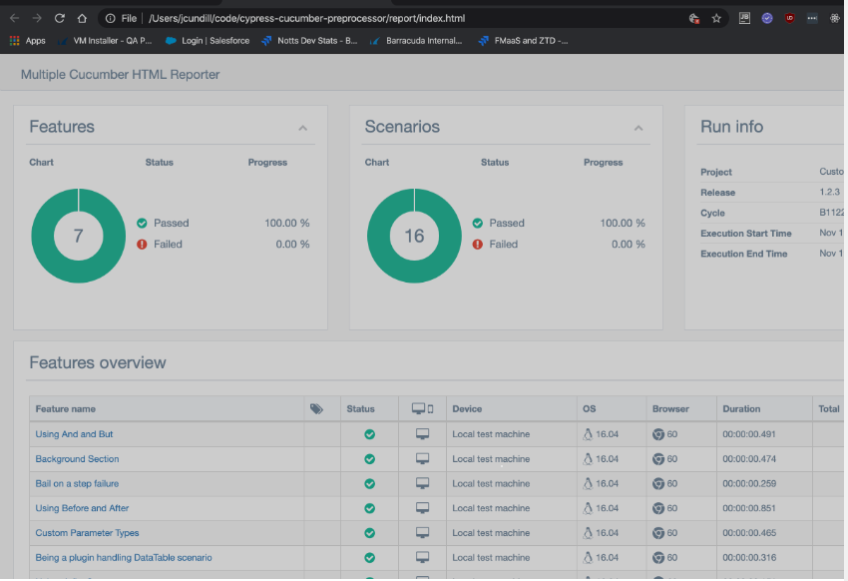This screenshot has width=848, height=581.
Task: Open the 'Using And and But' feature
Action: (74, 434)
